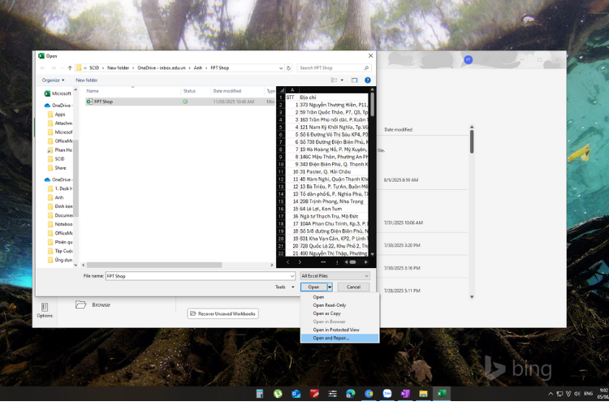Screen dimensions: 609x406
Task: Open the dialog Help icon
Action: (367, 80)
